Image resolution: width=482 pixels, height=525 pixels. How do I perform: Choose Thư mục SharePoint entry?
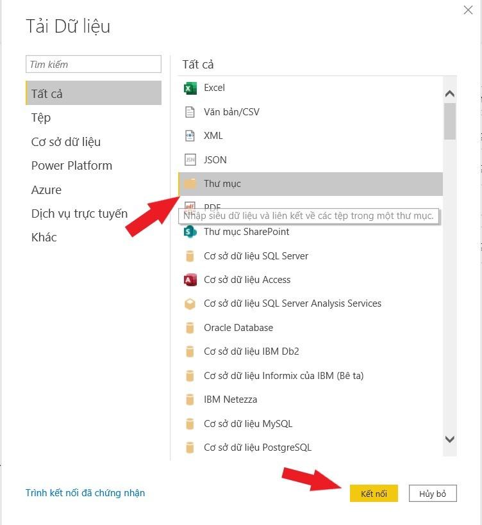(x=310, y=232)
